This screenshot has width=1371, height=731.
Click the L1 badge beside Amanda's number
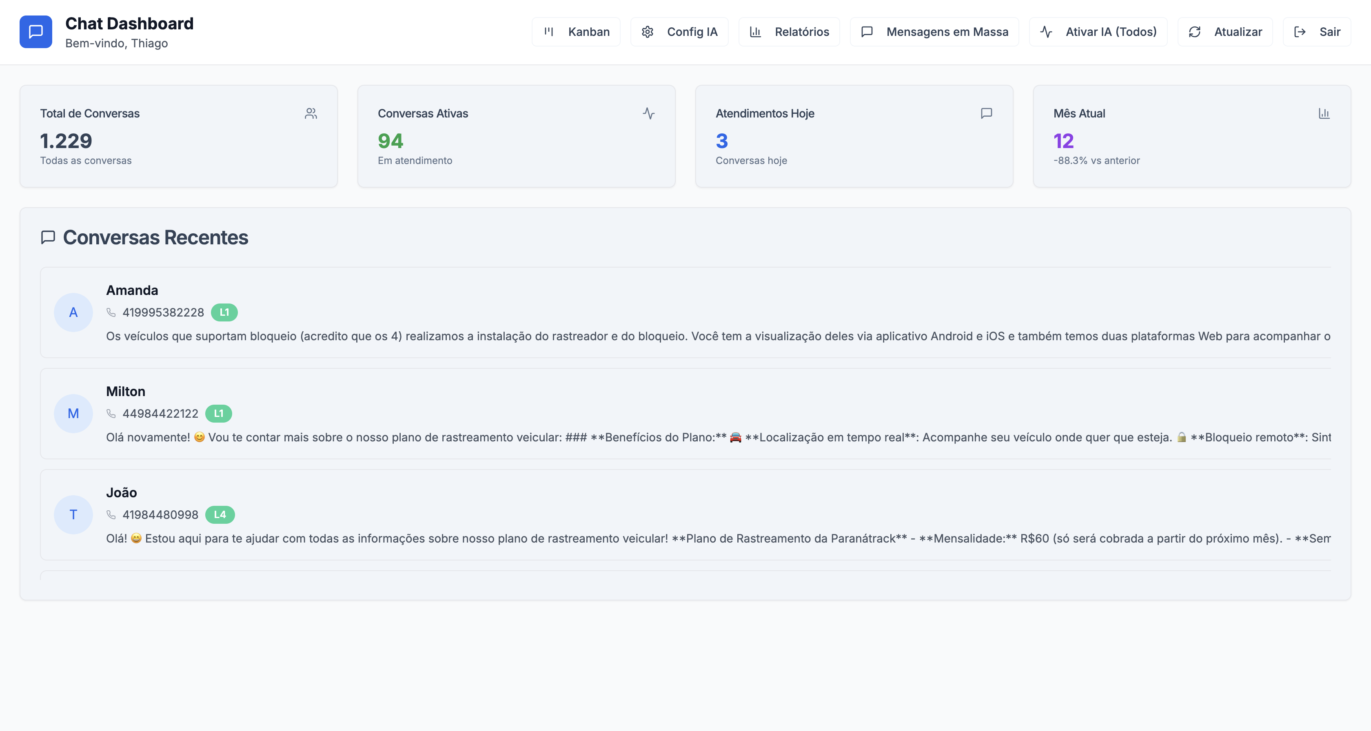tap(224, 313)
